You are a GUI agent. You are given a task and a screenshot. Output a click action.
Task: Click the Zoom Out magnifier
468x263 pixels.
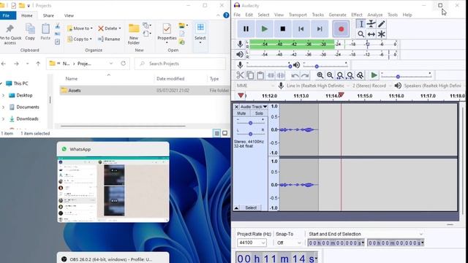click(x=330, y=75)
